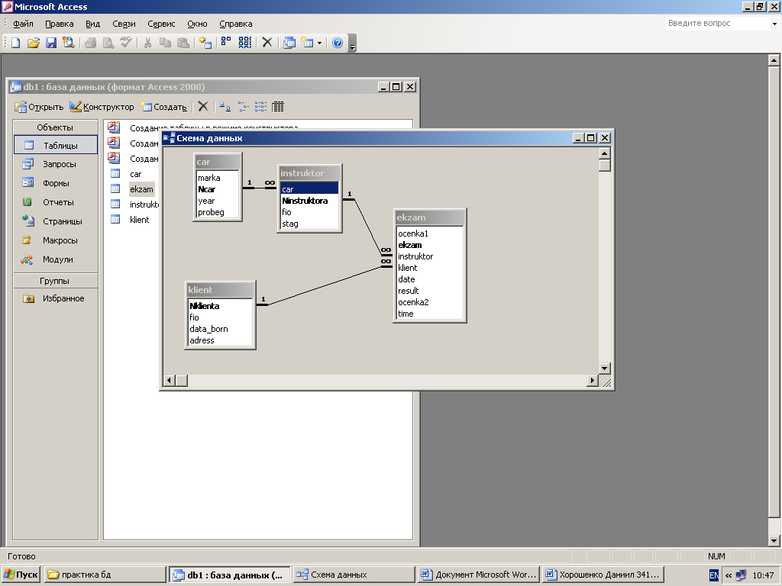The image size is (782, 586).
Task: Select Страницы in the Objects pane
Action: (55, 221)
